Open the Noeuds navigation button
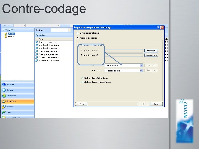 click(x=18, y=90)
